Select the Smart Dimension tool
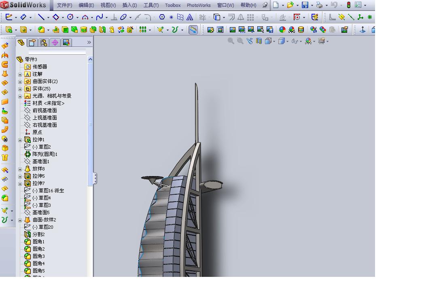 [x=23, y=17]
